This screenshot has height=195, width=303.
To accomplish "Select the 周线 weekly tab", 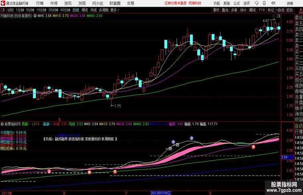I will (x=85, y=10).
